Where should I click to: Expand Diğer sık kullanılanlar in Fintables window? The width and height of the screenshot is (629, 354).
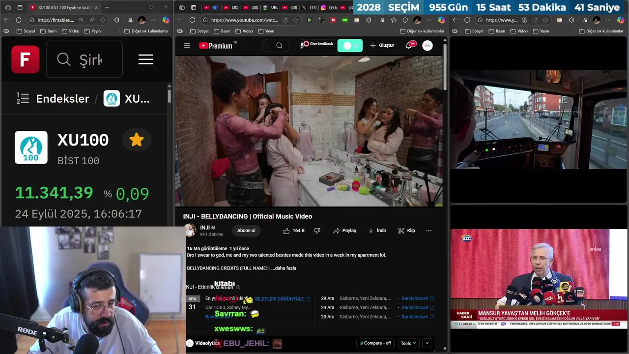coord(146,31)
